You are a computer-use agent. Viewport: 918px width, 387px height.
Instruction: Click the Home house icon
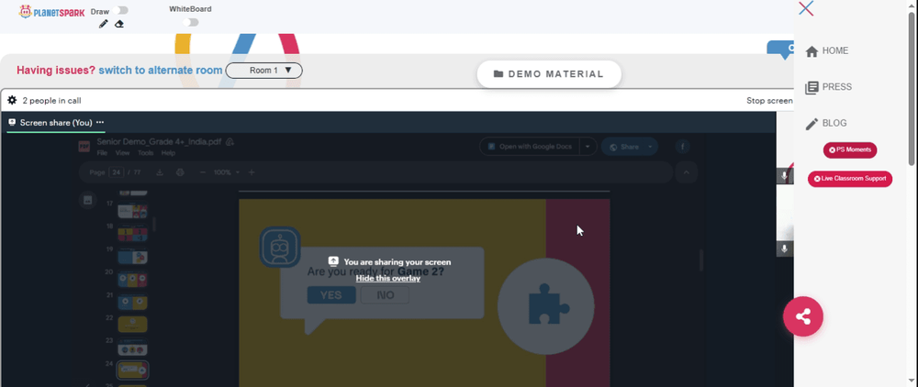[x=812, y=51]
